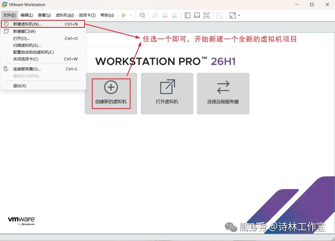Click the connect server menu icon
Image resolution: width=335 pixels, height=241 pixels.
[x=6, y=69]
